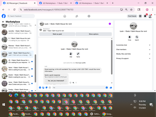Open conversation information purple icon

(x=110, y=24)
